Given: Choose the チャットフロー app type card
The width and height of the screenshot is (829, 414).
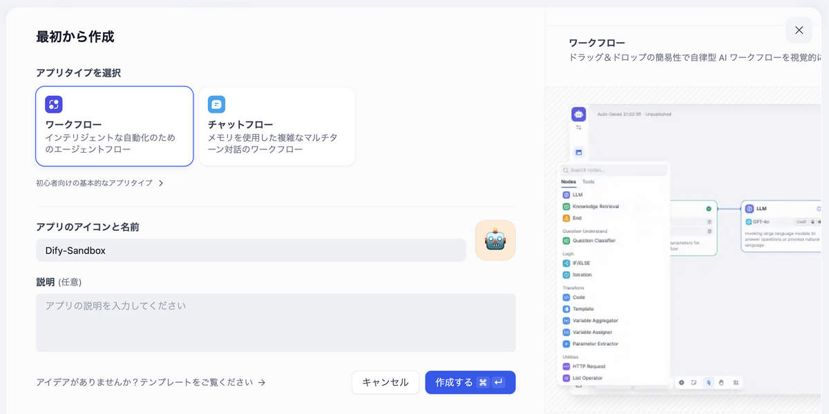Looking at the screenshot, I should (x=276, y=126).
